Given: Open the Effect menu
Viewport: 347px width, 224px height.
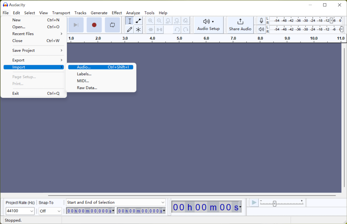Looking at the screenshot, I should click(x=117, y=13).
